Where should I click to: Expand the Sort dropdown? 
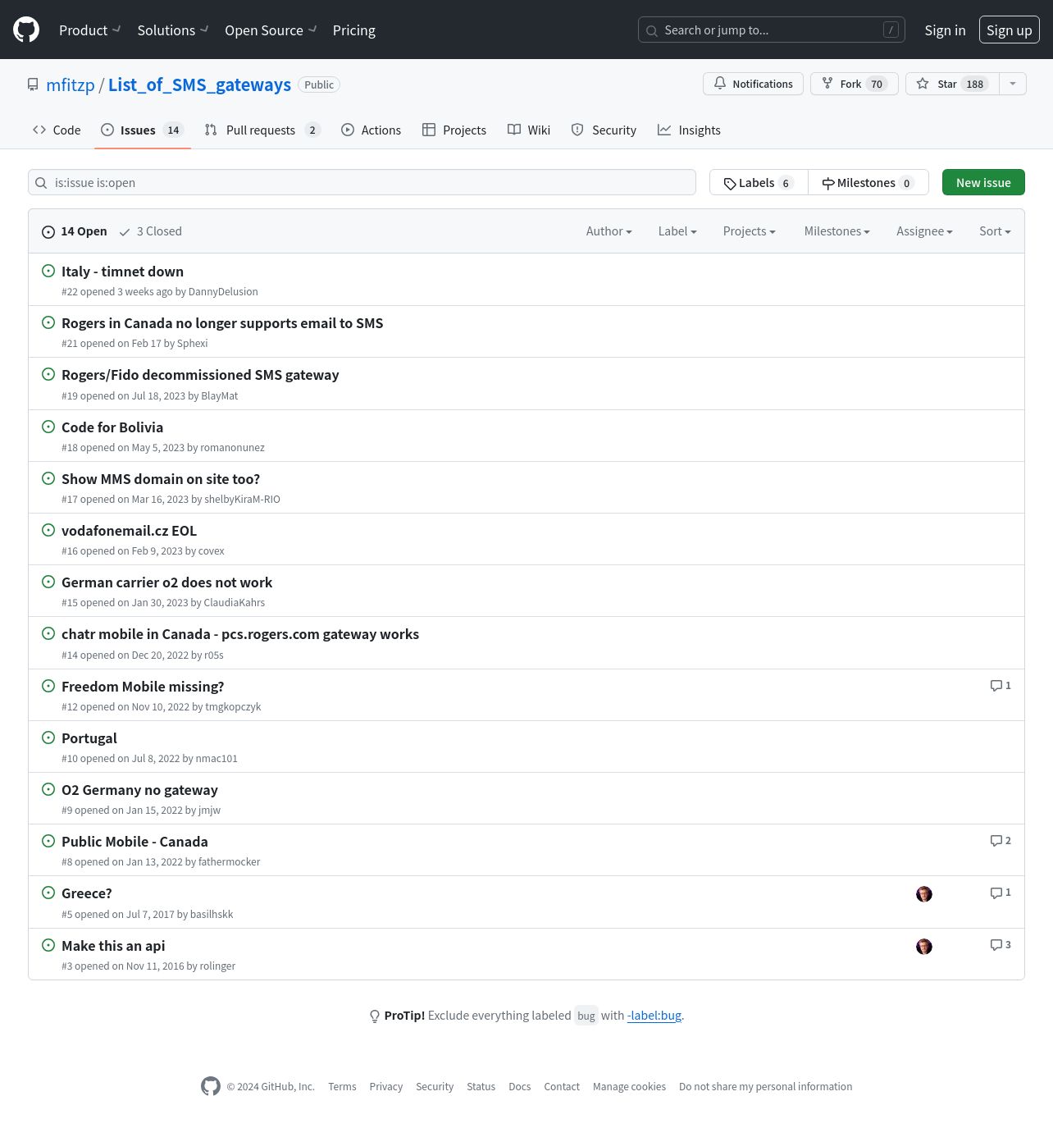(x=995, y=231)
